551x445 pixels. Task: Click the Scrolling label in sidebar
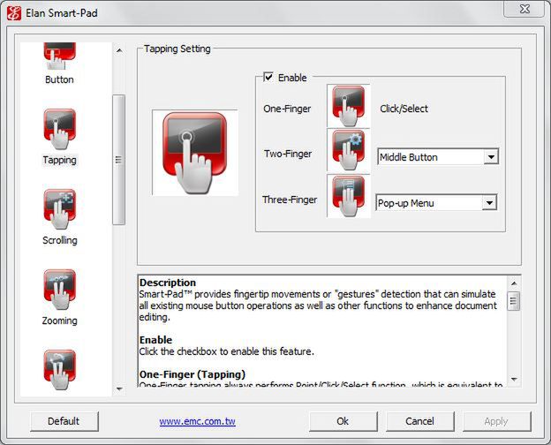[x=60, y=240]
